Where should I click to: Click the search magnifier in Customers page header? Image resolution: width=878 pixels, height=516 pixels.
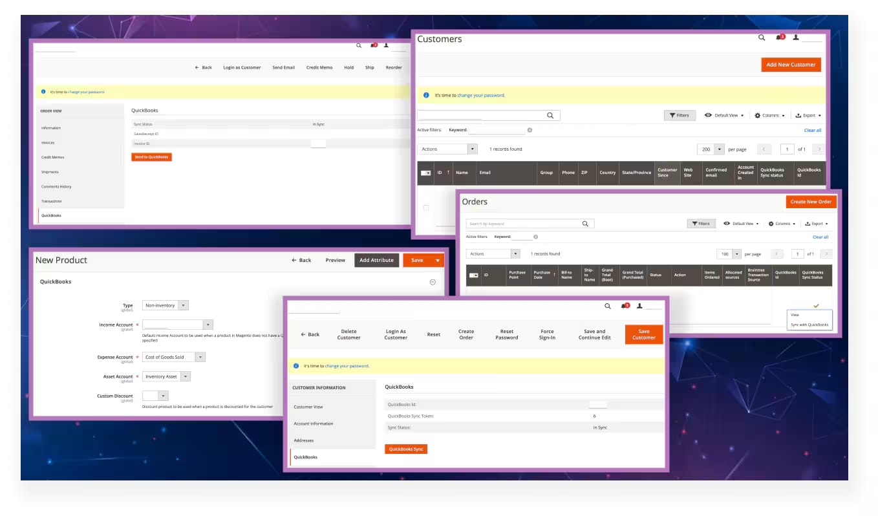[762, 38]
